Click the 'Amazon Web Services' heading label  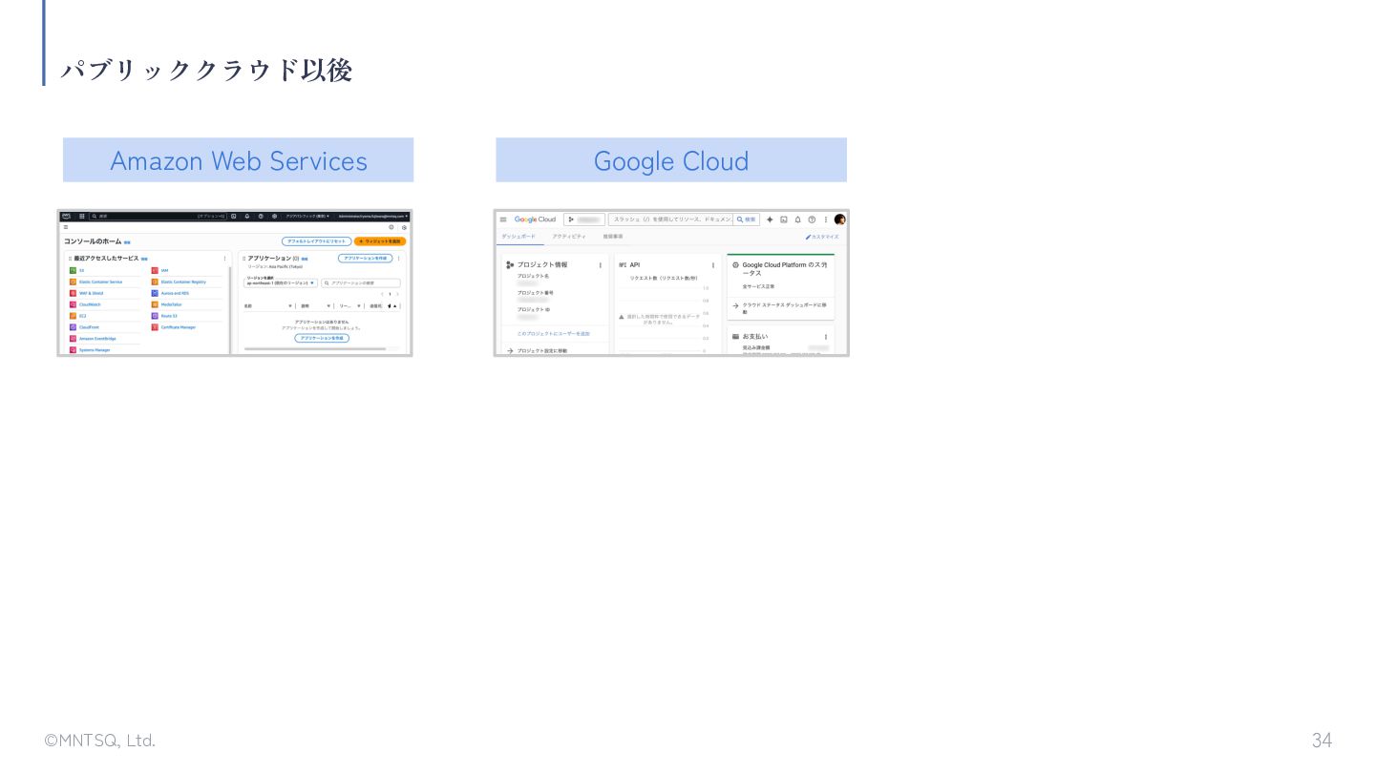click(x=239, y=160)
